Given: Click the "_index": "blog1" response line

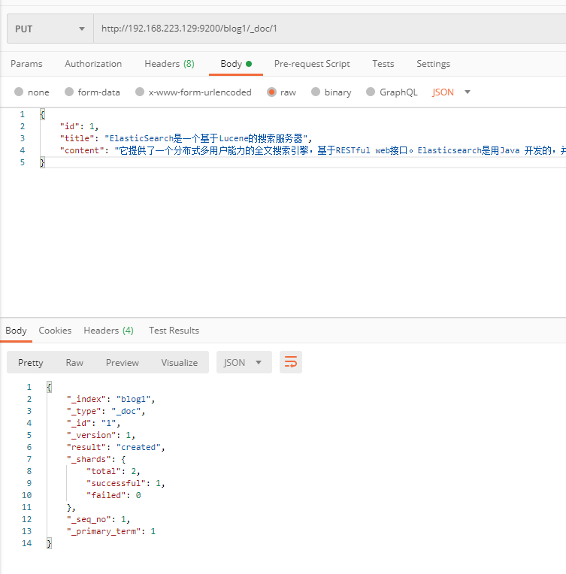Looking at the screenshot, I should tap(110, 399).
